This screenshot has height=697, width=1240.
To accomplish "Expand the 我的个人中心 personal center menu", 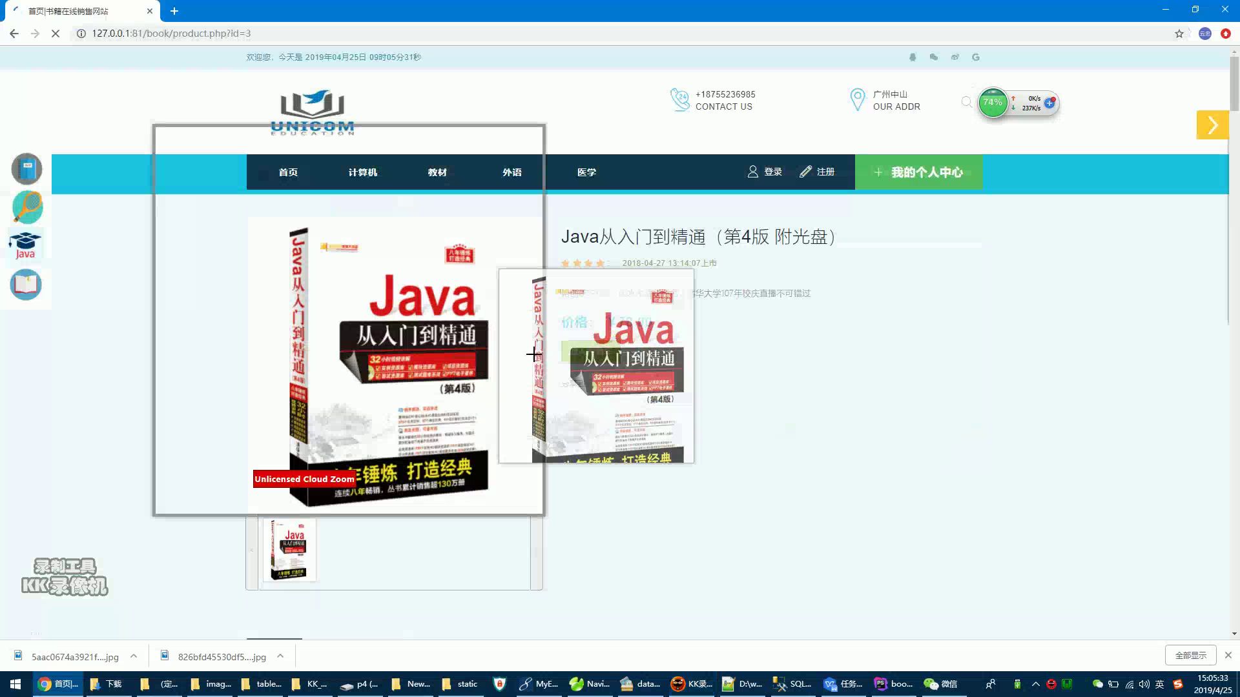I will tap(918, 172).
